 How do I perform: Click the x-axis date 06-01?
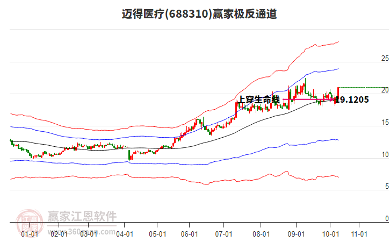189,234
